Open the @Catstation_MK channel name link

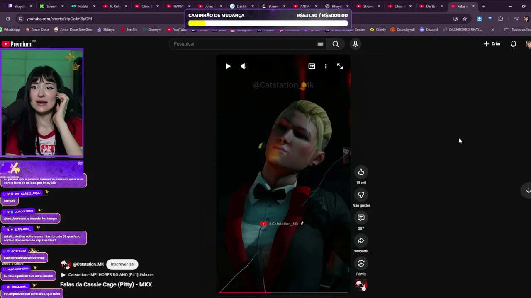tap(88, 264)
